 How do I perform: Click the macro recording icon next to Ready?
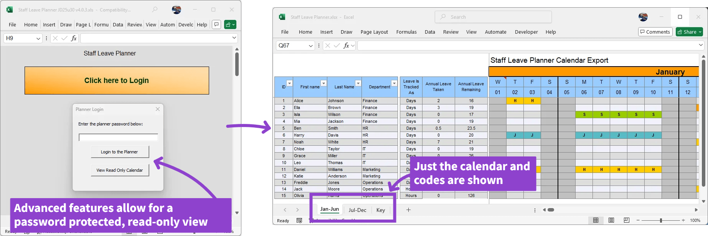[299, 221]
